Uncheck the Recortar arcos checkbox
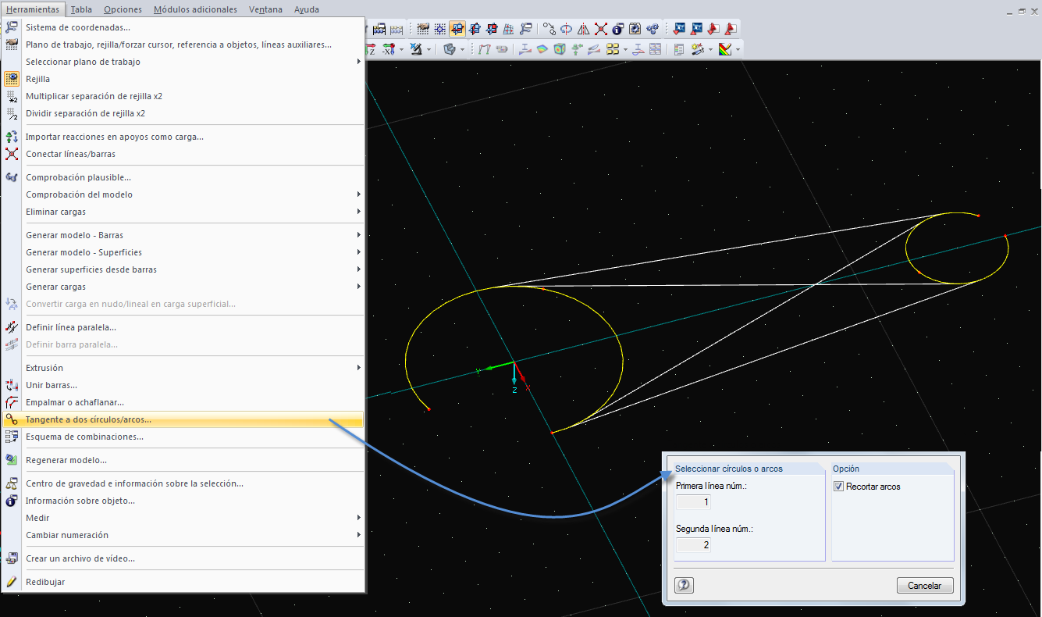The width and height of the screenshot is (1042, 617). (839, 487)
